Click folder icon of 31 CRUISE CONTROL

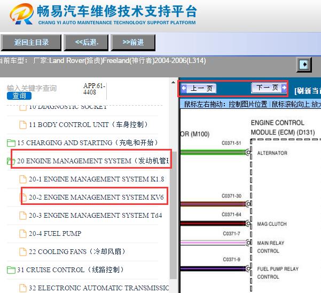(x=11, y=270)
